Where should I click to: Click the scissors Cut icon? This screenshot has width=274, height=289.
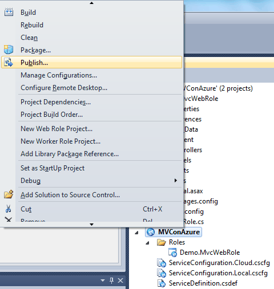(x=8, y=209)
